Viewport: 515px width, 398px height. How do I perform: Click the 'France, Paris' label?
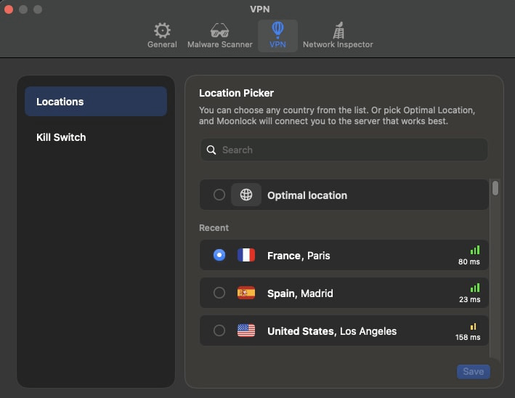pyautogui.click(x=299, y=256)
